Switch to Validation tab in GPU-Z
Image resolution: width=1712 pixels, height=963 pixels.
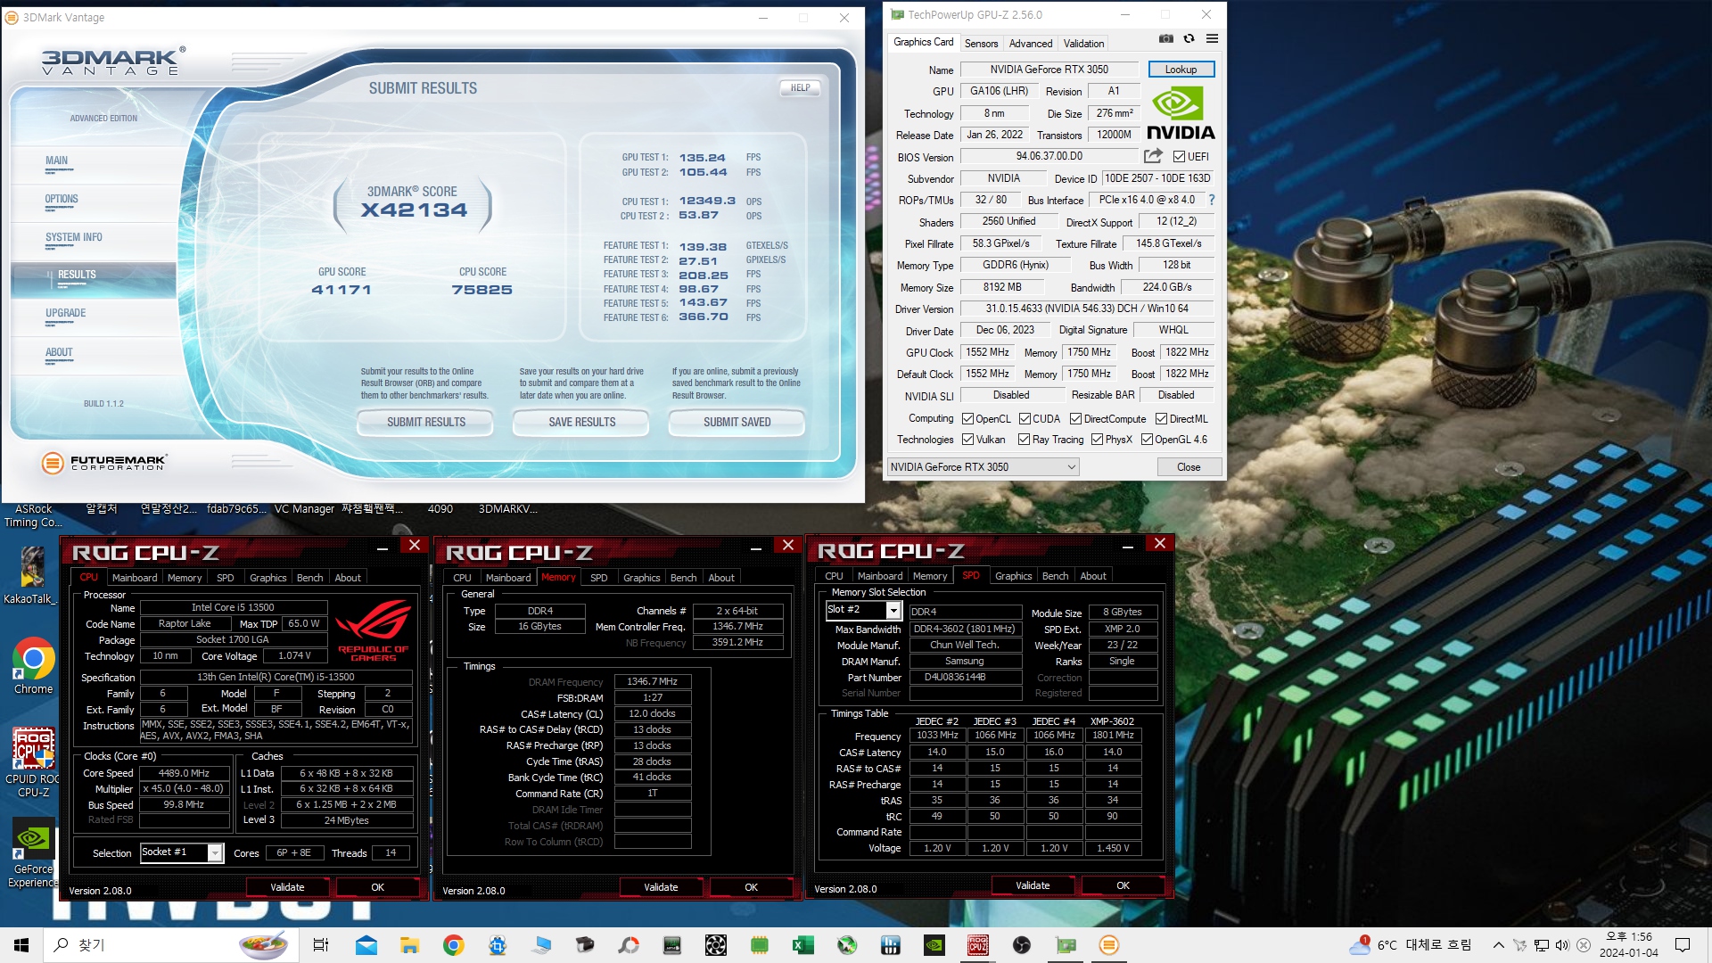(x=1083, y=44)
